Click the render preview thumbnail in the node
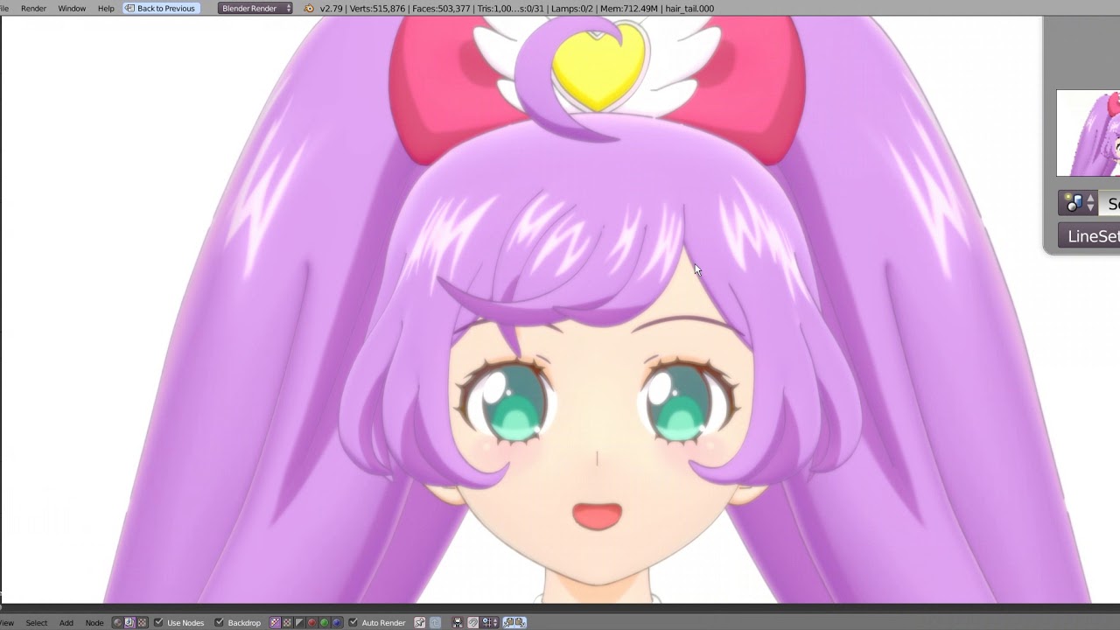The width and height of the screenshot is (1120, 630). click(x=1088, y=133)
